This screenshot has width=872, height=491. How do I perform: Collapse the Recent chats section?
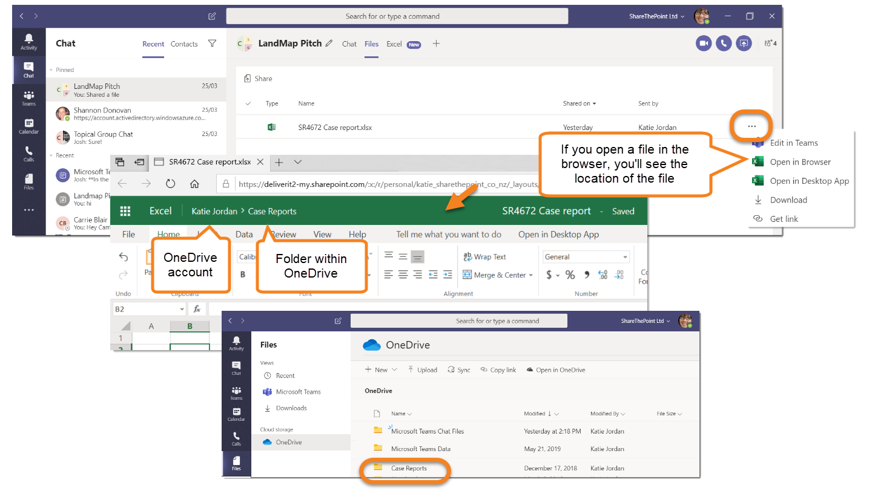point(51,155)
